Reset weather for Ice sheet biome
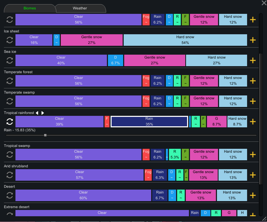Image resolution: width=267 pixels, height=222 pixels. tap(10, 40)
